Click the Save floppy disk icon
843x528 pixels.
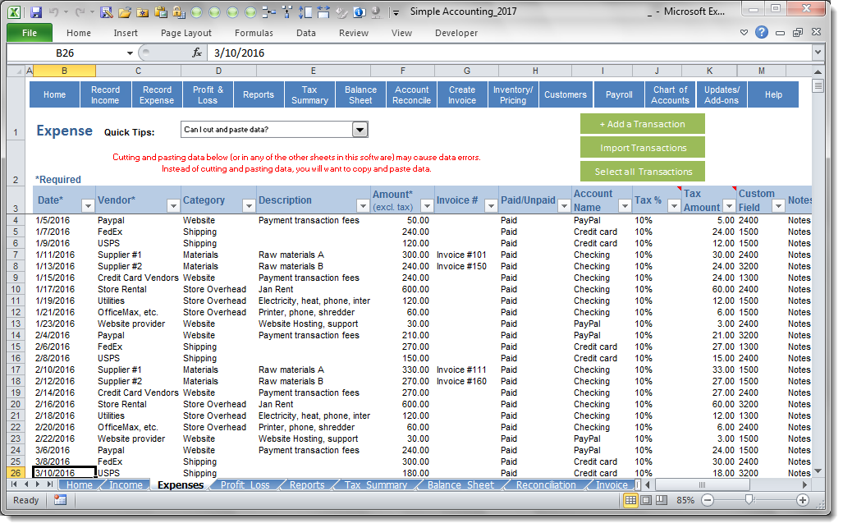[x=36, y=11]
